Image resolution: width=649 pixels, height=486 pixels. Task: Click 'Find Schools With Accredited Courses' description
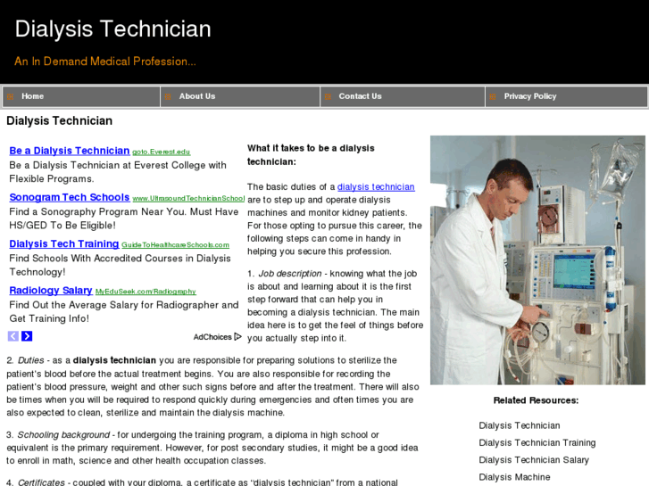(120, 265)
